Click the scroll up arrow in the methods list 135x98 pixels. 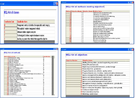point(54,56)
